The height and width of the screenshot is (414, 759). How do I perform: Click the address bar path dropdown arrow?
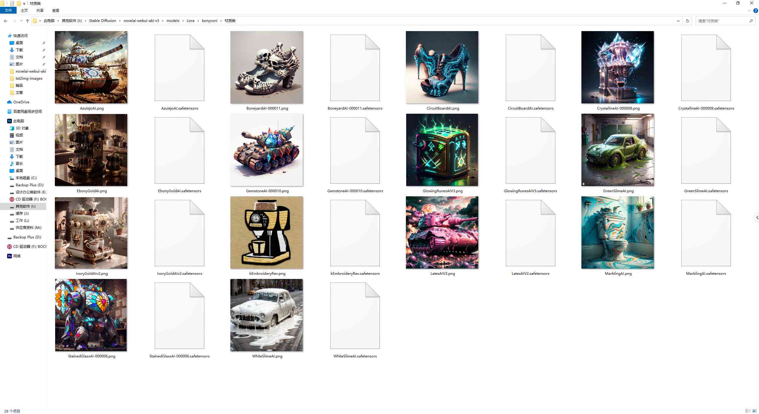677,20
